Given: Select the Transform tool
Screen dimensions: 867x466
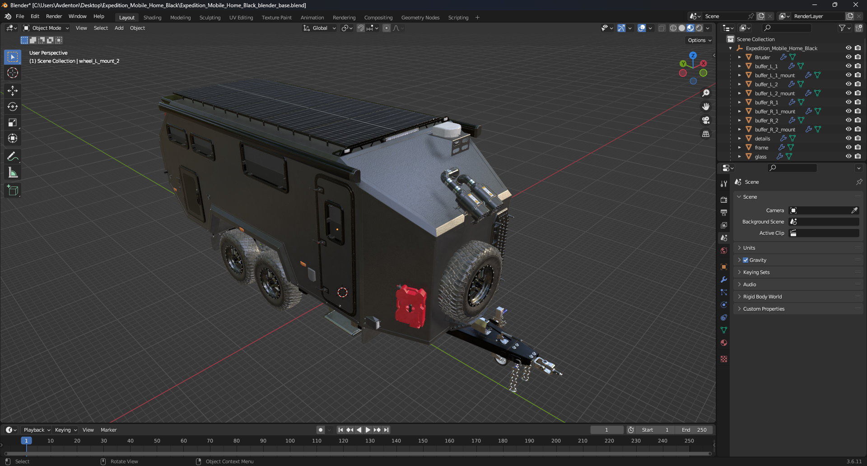Looking at the screenshot, I should 13,138.
